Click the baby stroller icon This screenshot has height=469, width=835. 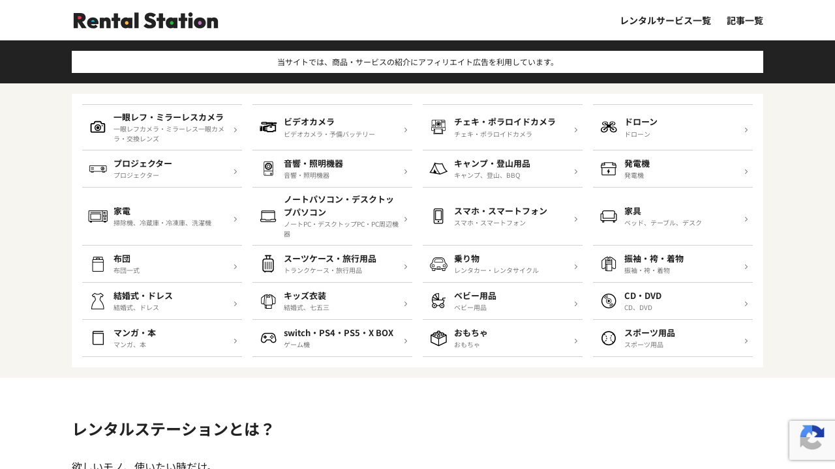pos(438,301)
